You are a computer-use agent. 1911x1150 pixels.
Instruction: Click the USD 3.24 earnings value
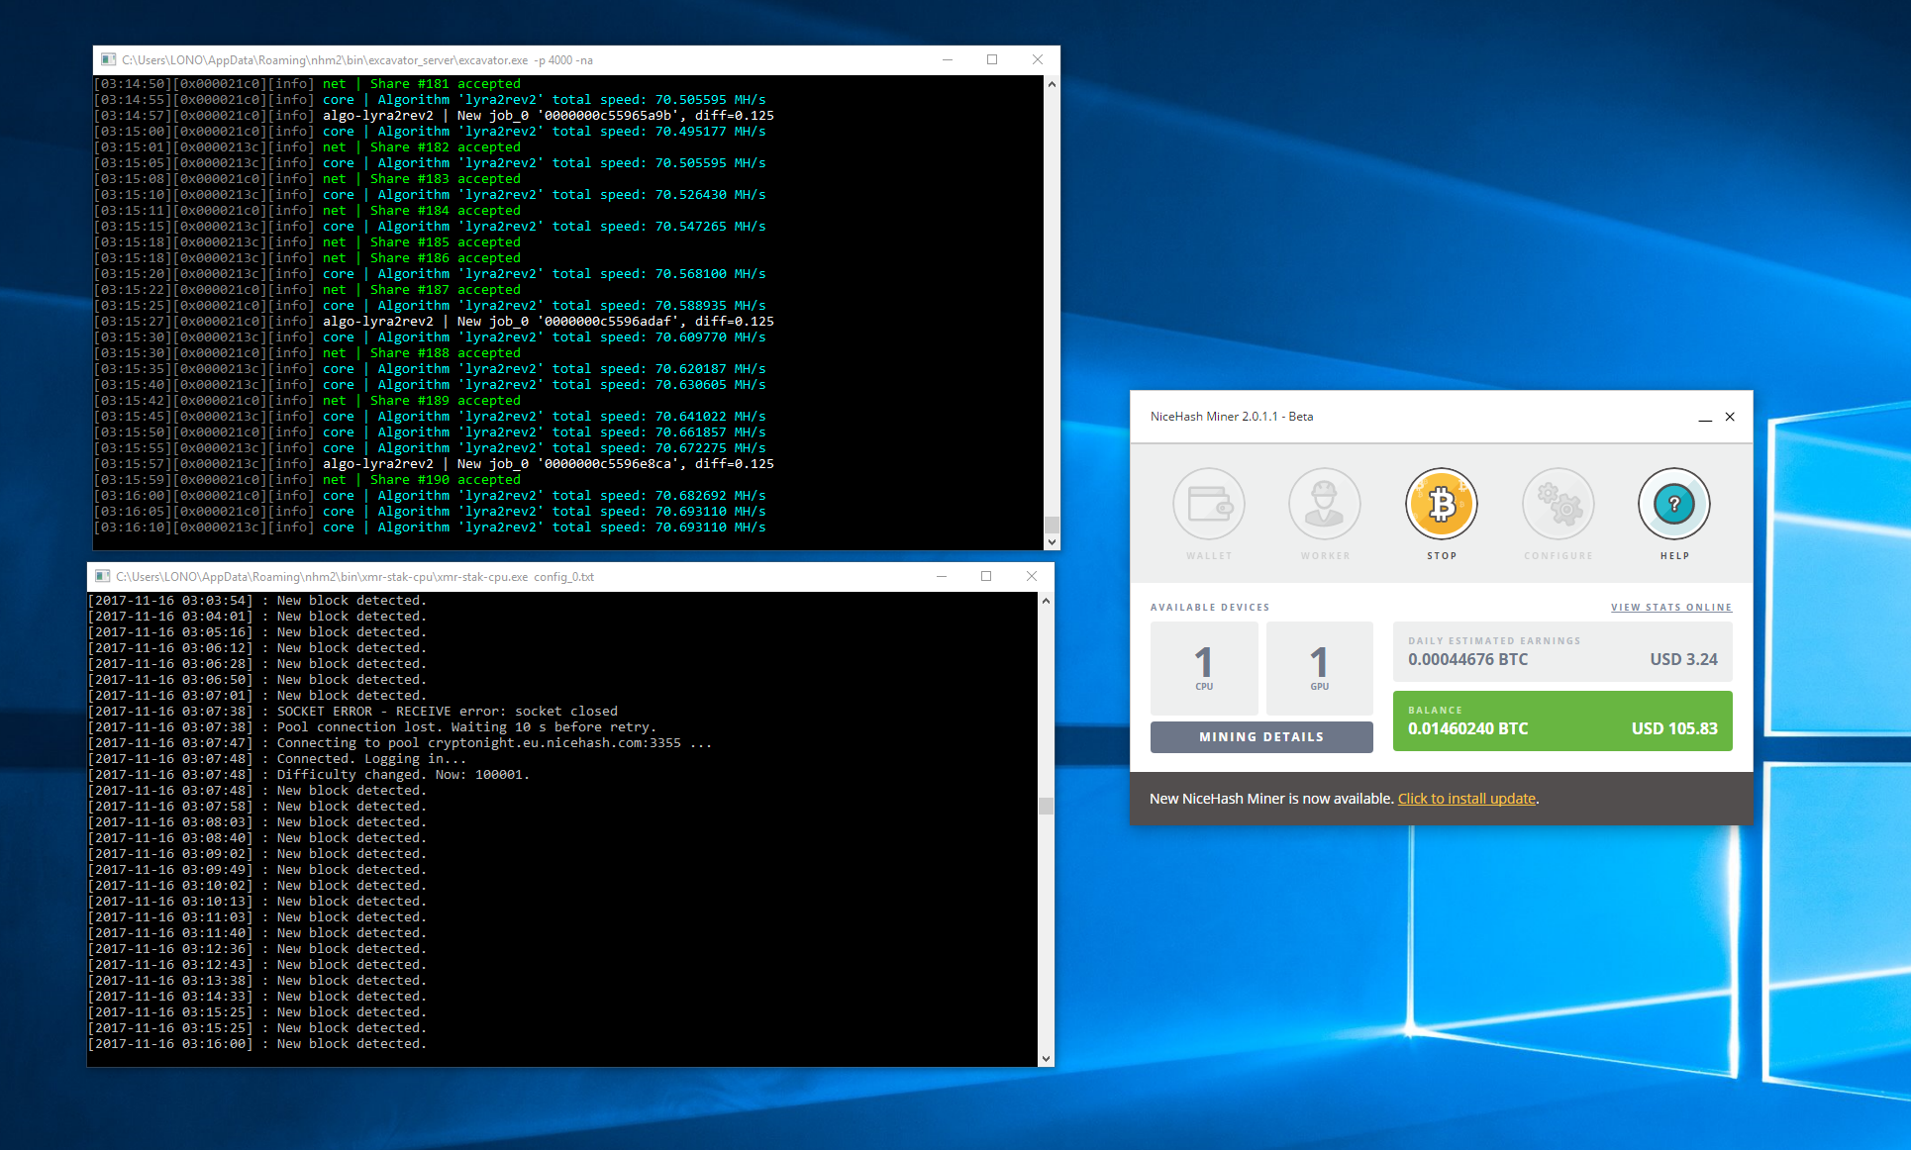(x=1683, y=660)
